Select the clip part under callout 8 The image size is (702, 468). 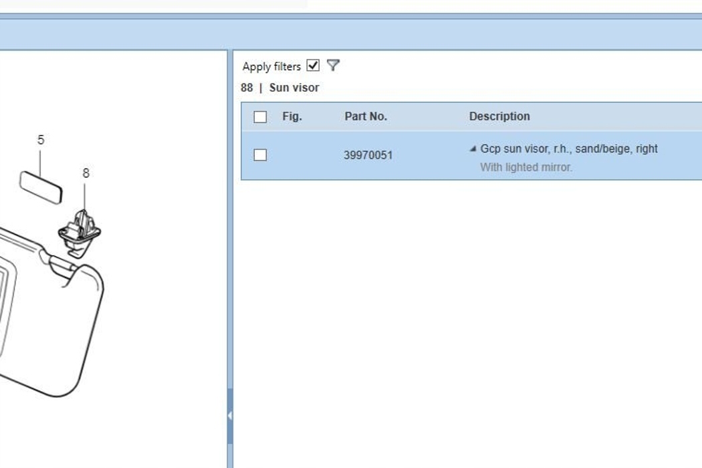[x=80, y=234]
